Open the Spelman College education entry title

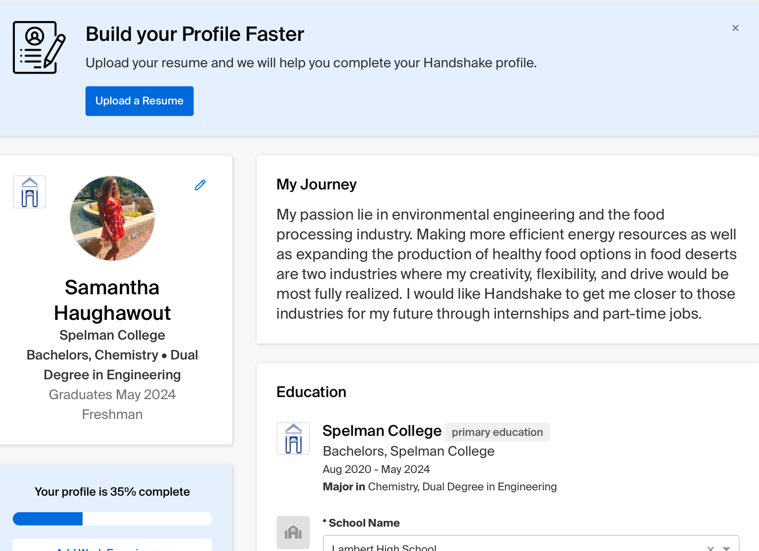(x=382, y=431)
